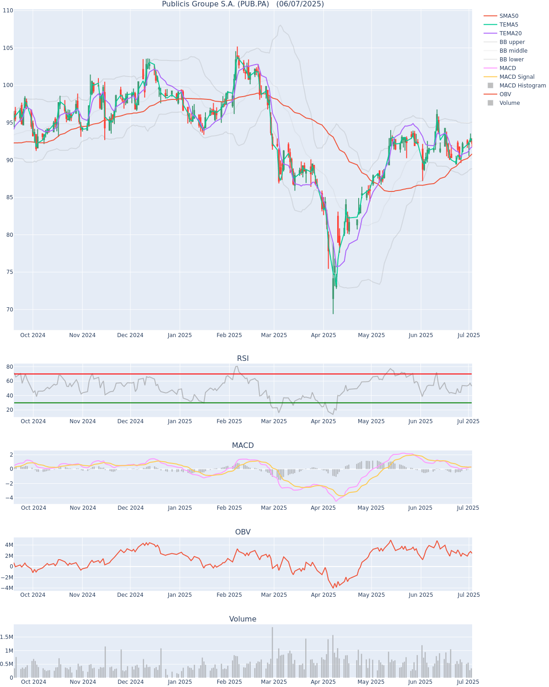Click Dec 2024 label under Volume chart
The height and width of the screenshot is (687, 549).
point(130,682)
